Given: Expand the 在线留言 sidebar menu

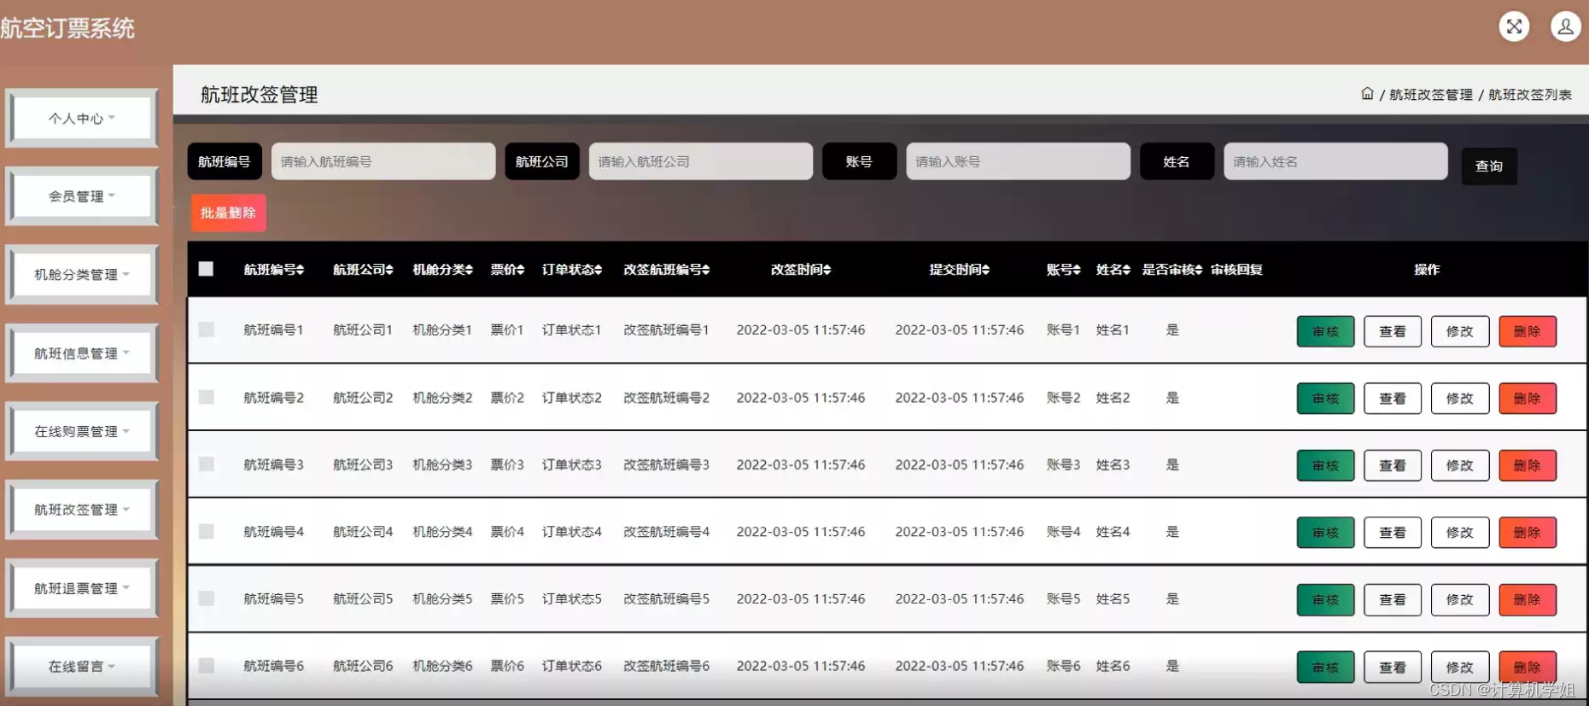Looking at the screenshot, I should [x=82, y=666].
